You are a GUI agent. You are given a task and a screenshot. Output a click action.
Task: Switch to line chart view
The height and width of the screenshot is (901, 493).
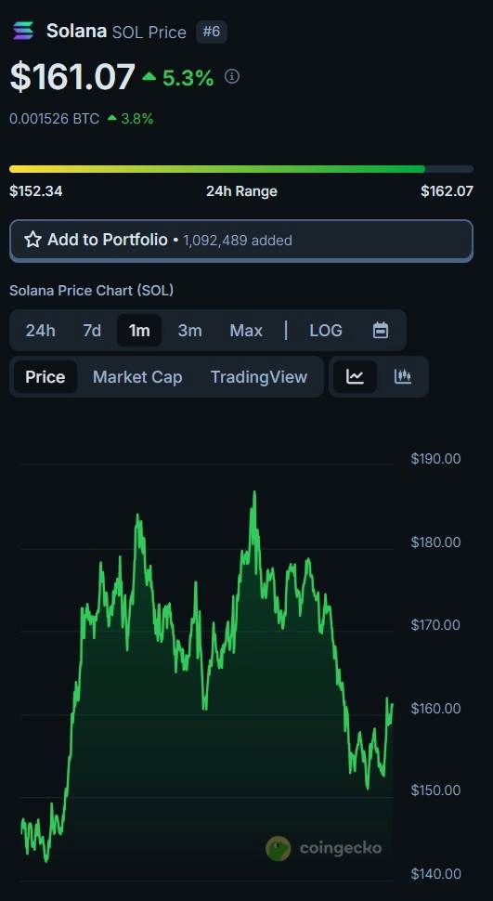point(355,377)
